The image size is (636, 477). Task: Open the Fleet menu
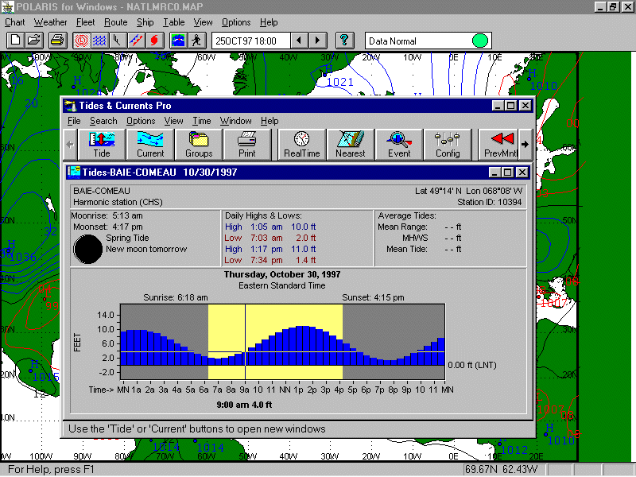click(x=86, y=22)
